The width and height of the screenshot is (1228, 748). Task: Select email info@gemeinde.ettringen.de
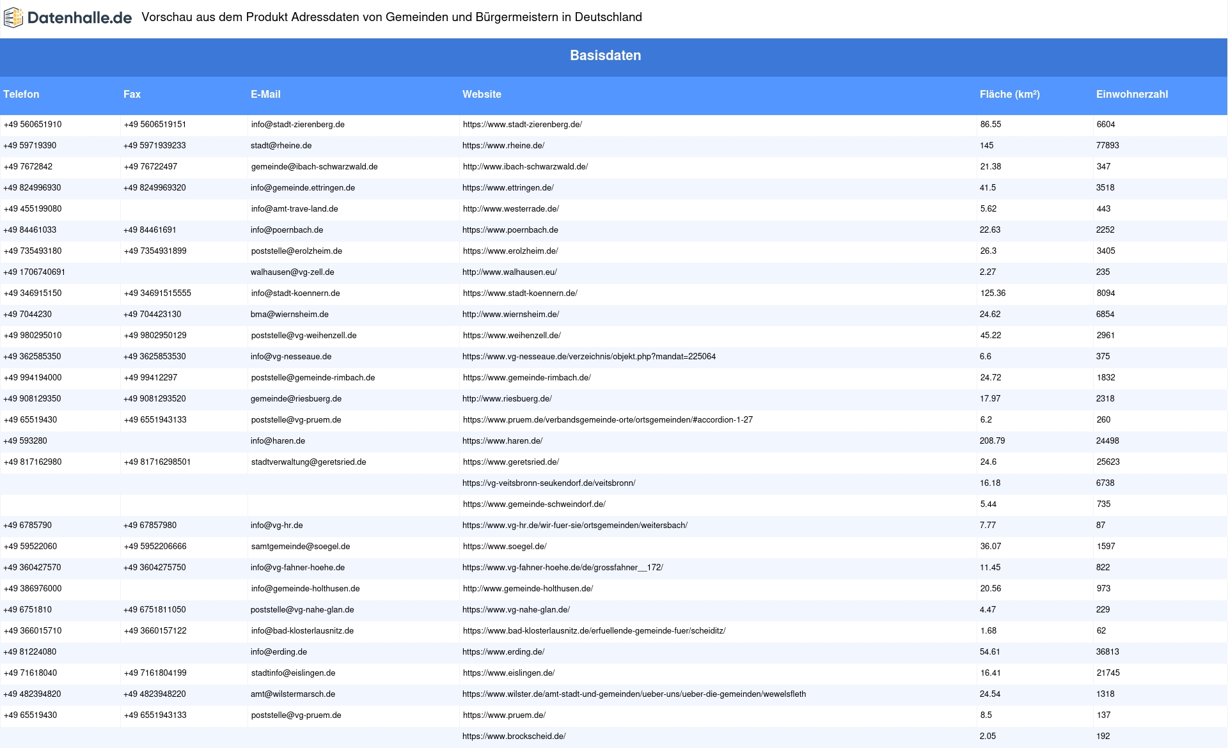click(x=303, y=188)
